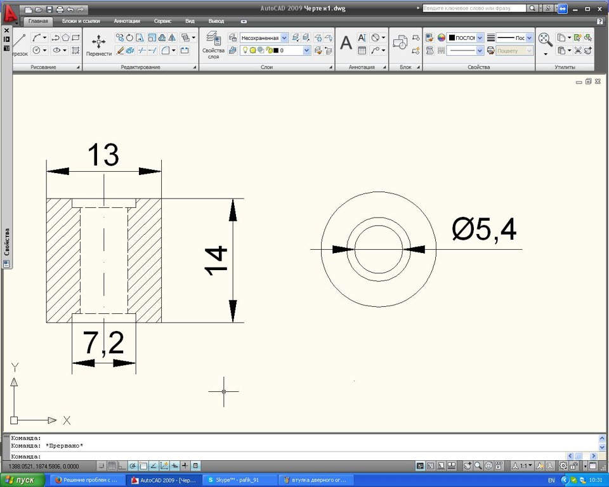Image resolution: width=609 pixels, height=487 pixels.
Task: Click the Zoom extents magnifier tool
Action: pos(546,39)
